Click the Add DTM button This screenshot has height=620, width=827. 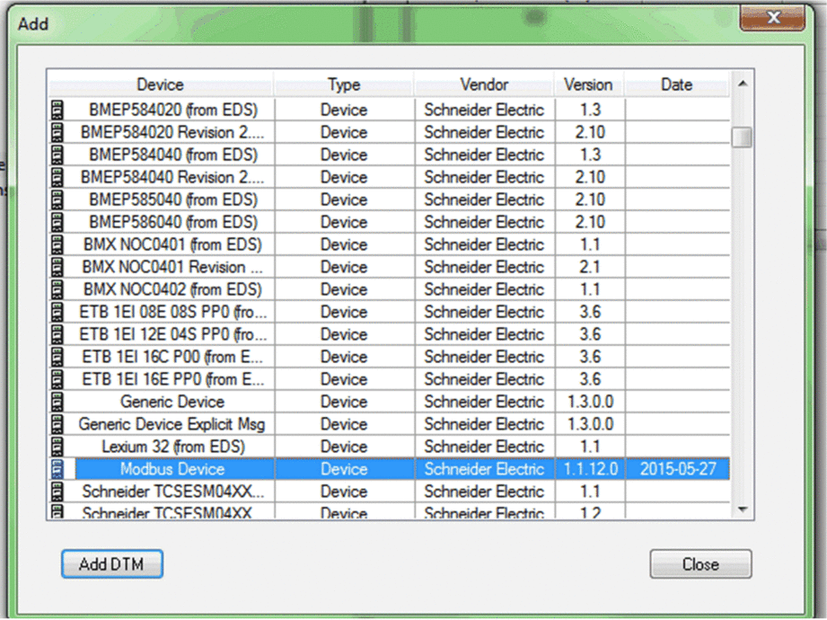click(112, 564)
